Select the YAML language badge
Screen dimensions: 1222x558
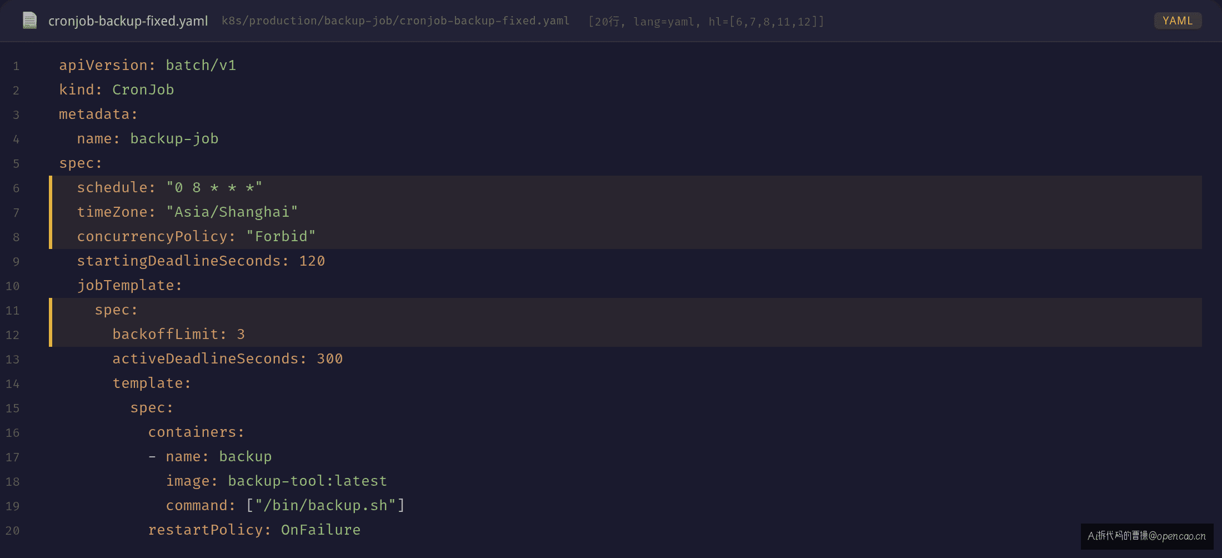1178,21
